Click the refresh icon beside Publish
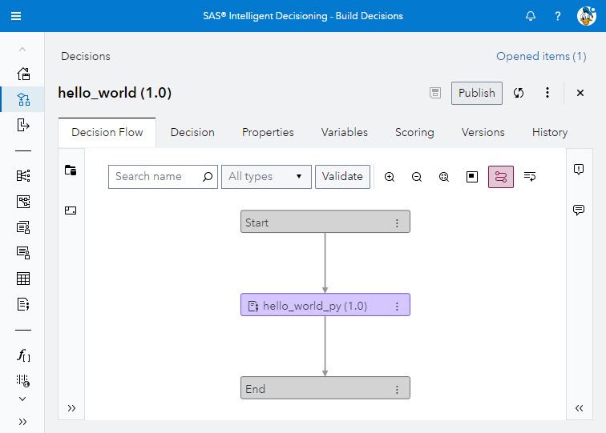 pyautogui.click(x=519, y=93)
